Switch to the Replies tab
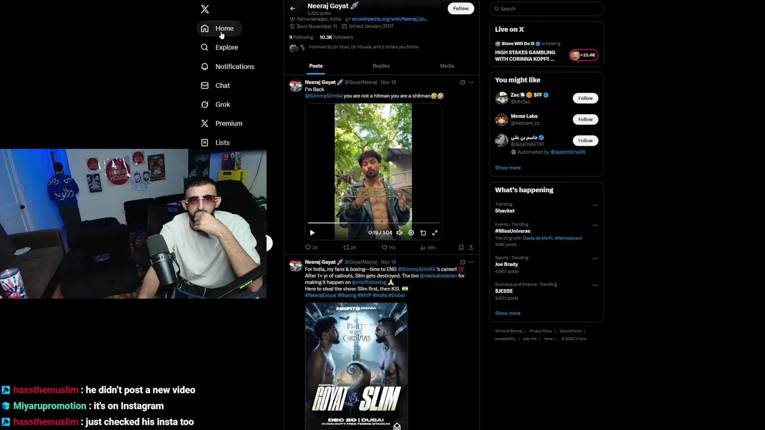 click(x=381, y=66)
